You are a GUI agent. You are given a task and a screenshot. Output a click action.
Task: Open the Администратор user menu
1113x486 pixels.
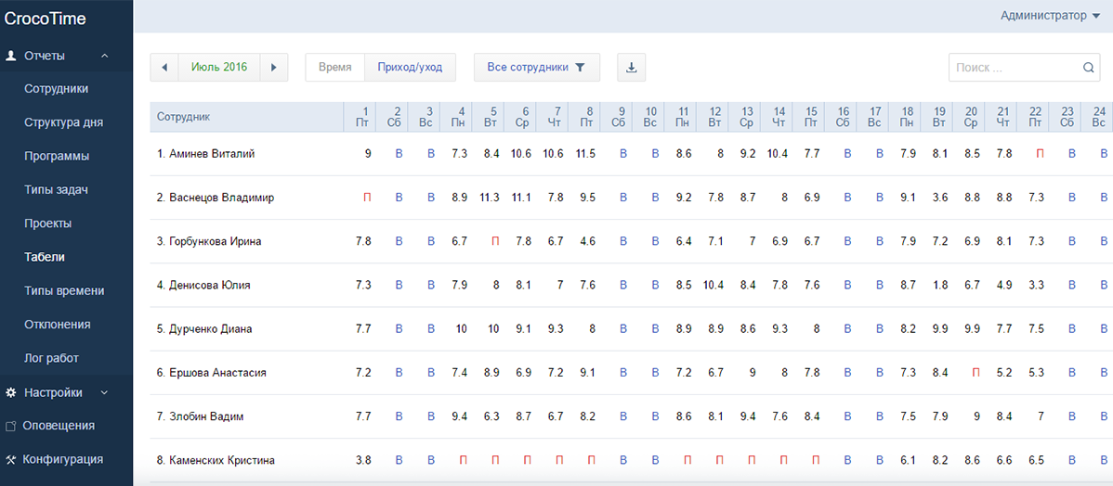coord(1049,16)
